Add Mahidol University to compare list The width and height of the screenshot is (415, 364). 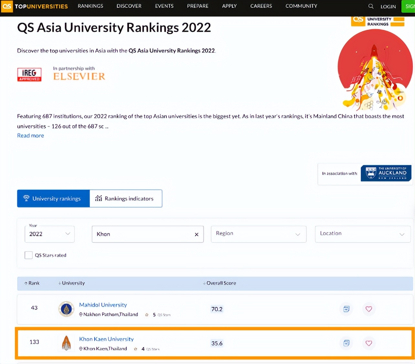346,309
